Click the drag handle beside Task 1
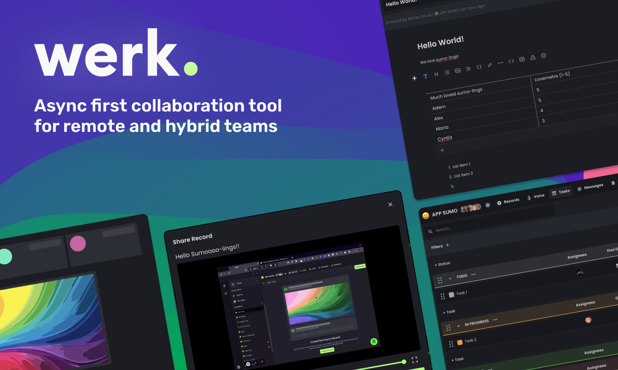Image resolution: width=618 pixels, height=370 pixels. coord(443,296)
